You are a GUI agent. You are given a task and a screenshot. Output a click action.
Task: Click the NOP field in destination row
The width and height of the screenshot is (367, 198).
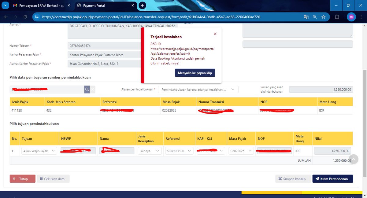pyautogui.click(x=274, y=151)
